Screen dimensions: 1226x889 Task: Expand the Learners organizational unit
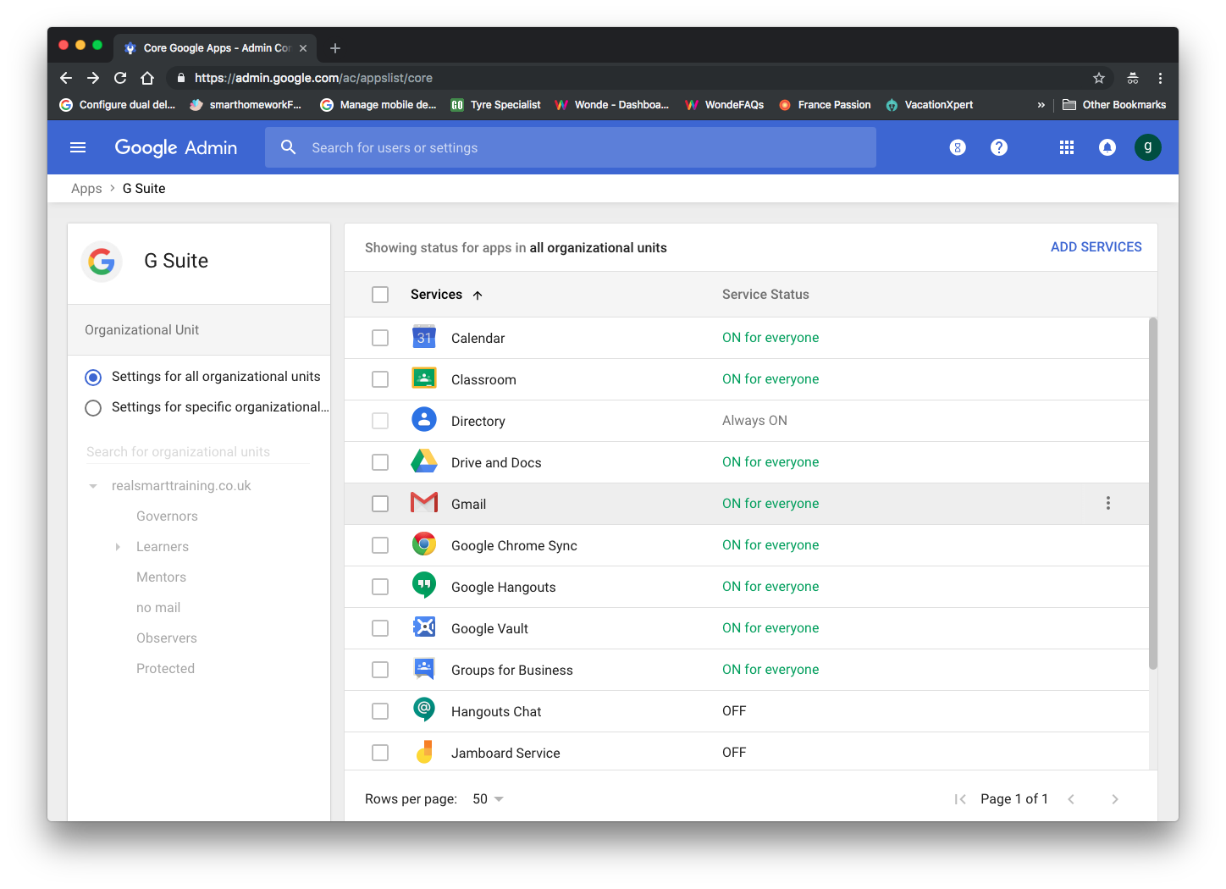118,547
